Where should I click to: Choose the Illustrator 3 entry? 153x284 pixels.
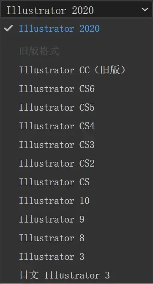tap(76, 256)
